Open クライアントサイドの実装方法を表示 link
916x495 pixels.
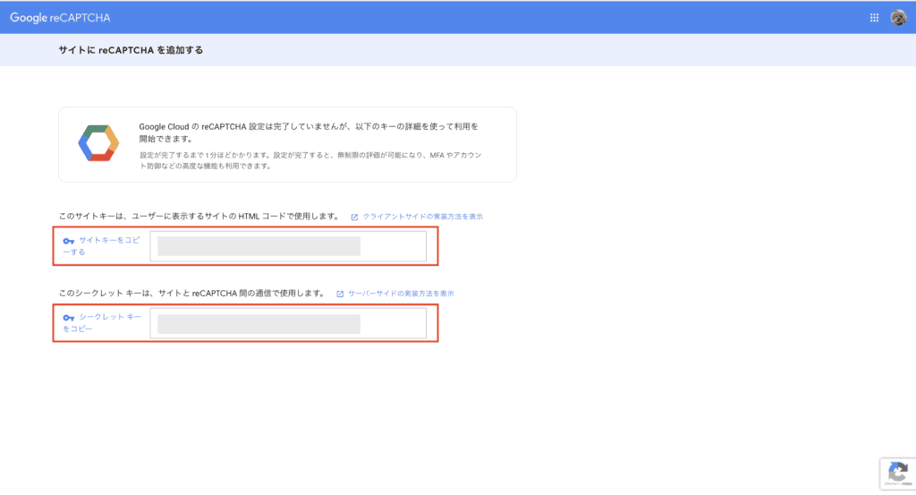422,217
